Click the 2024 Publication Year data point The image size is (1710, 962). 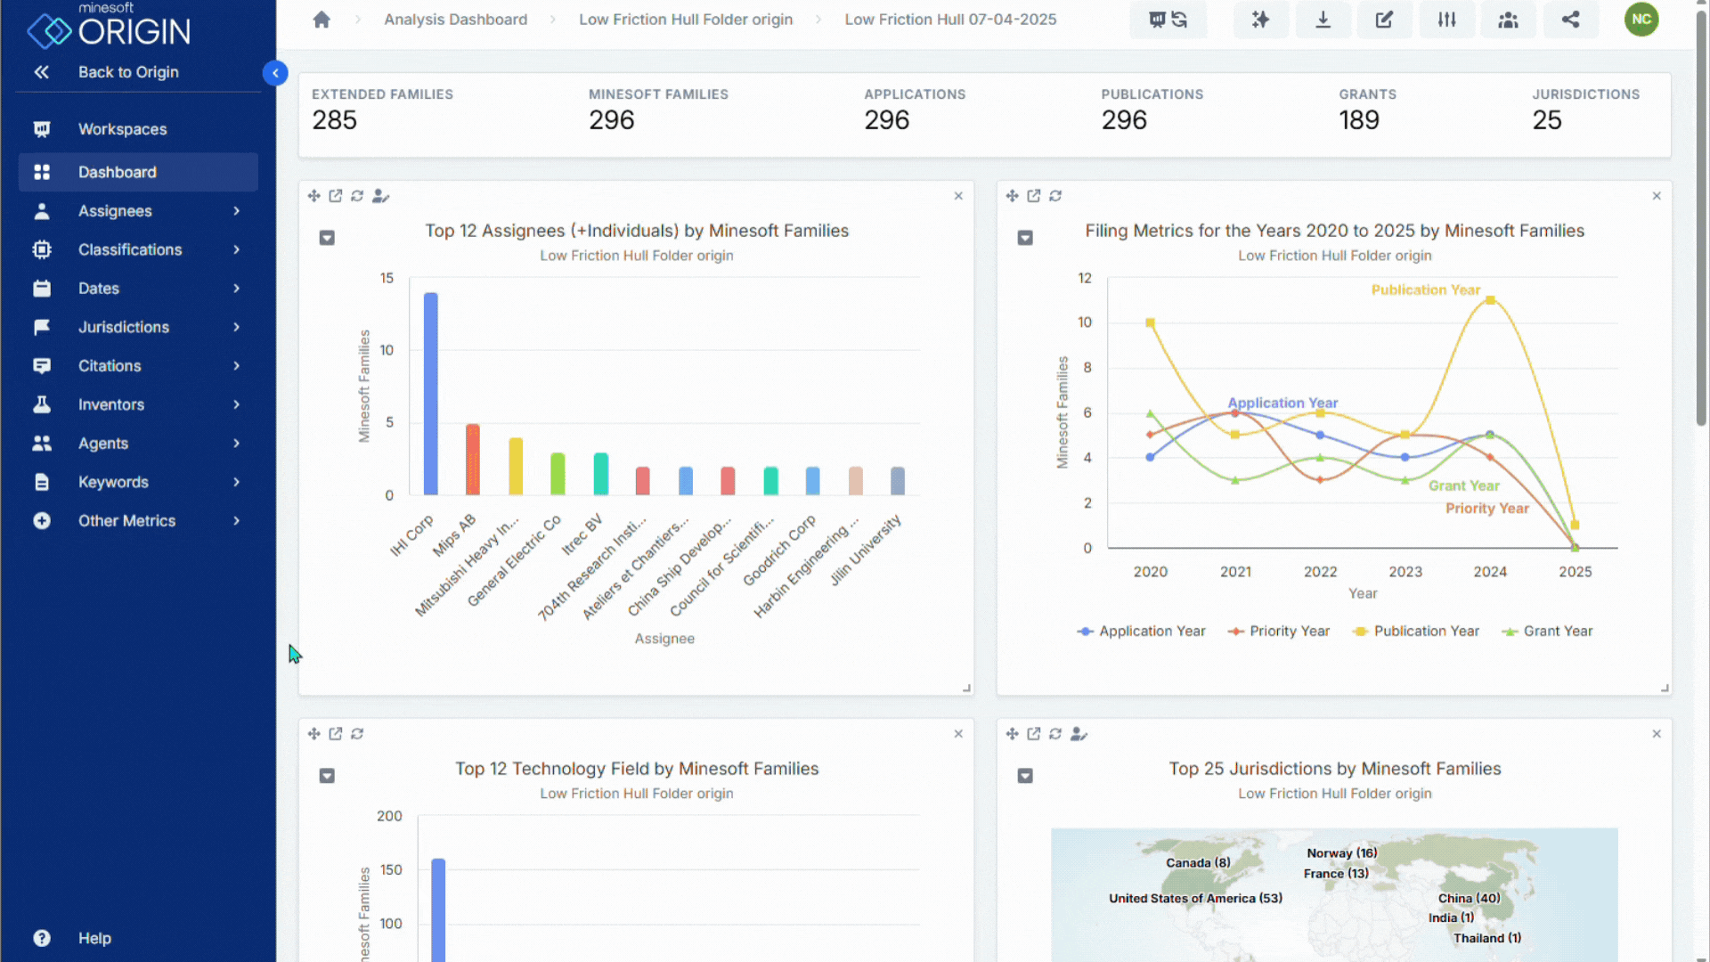pyautogui.click(x=1490, y=300)
